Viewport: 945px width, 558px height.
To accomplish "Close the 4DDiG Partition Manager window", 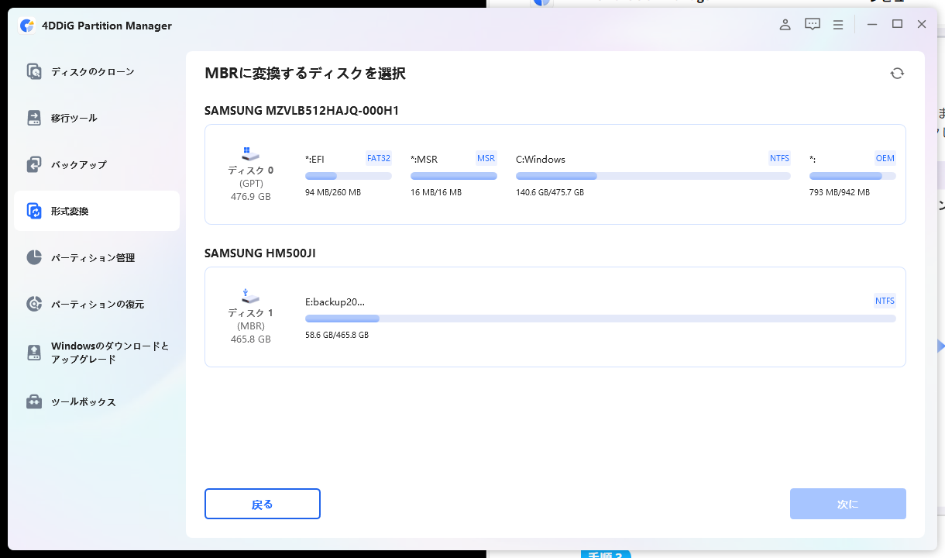I will tap(922, 25).
